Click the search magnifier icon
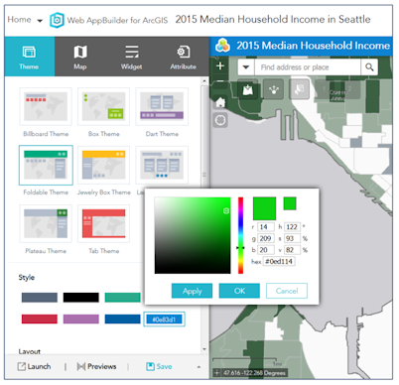399x385 pixels. (369, 67)
